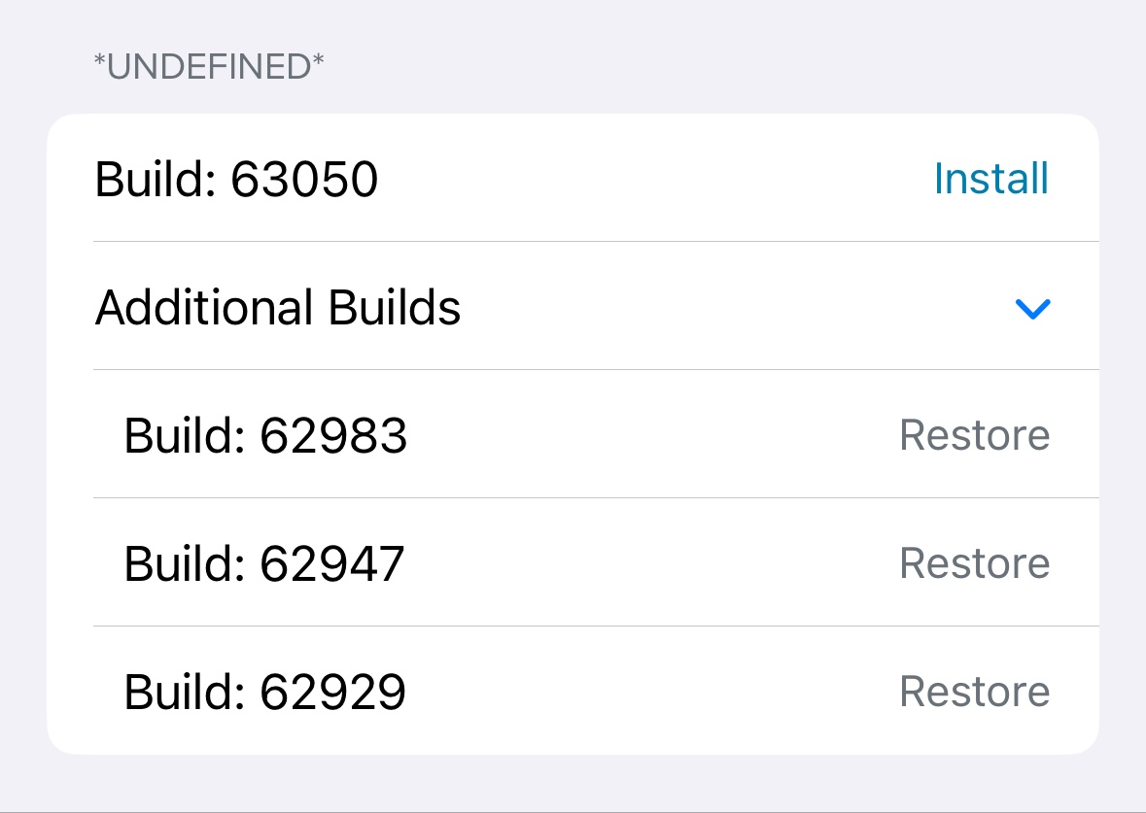The image size is (1146, 813).
Task: Click the number 62947 in the list
Action: (332, 564)
